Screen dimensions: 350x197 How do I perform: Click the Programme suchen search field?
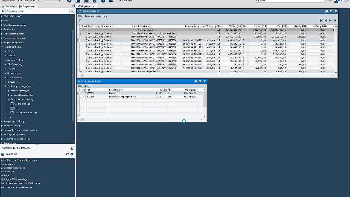[37, 11]
